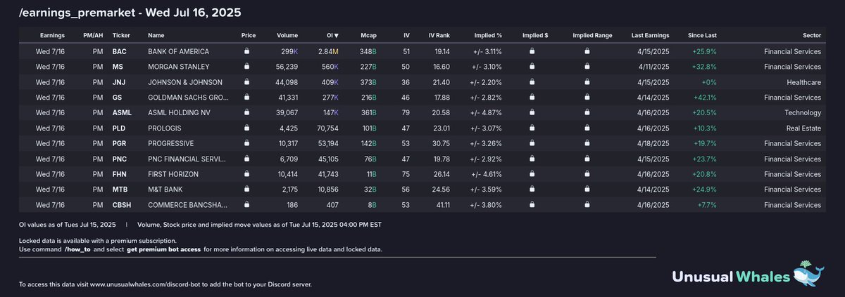The height and width of the screenshot is (297, 845).
Task: Click the Price lock icon in JNJ row
Action: [x=246, y=82]
